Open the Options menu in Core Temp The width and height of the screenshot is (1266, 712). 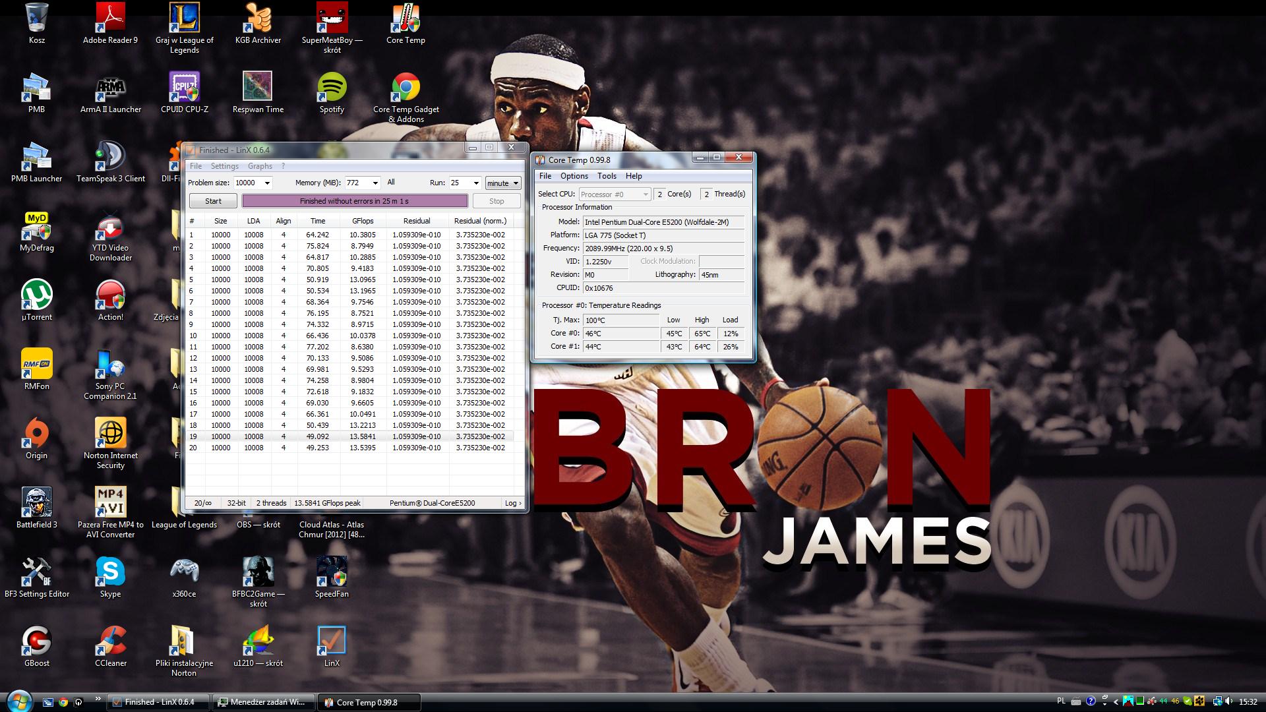(x=574, y=176)
